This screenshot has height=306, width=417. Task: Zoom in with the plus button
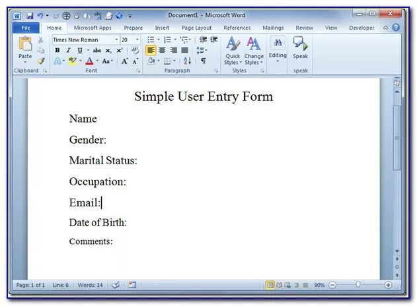[388, 285]
